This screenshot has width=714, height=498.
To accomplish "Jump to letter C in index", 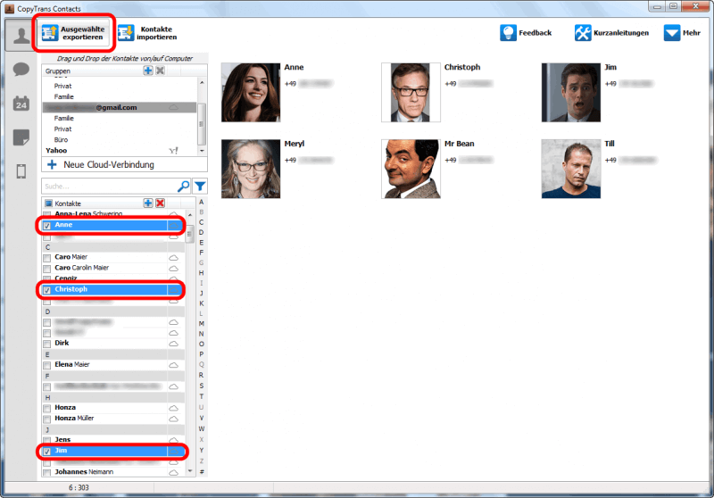I will [202, 222].
